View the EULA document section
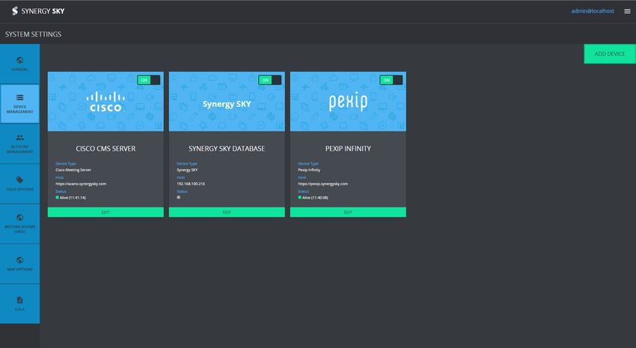636x348 pixels. coord(20,304)
